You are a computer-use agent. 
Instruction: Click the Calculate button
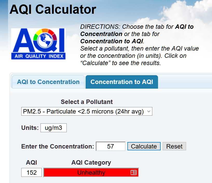pyautogui.click(x=144, y=146)
